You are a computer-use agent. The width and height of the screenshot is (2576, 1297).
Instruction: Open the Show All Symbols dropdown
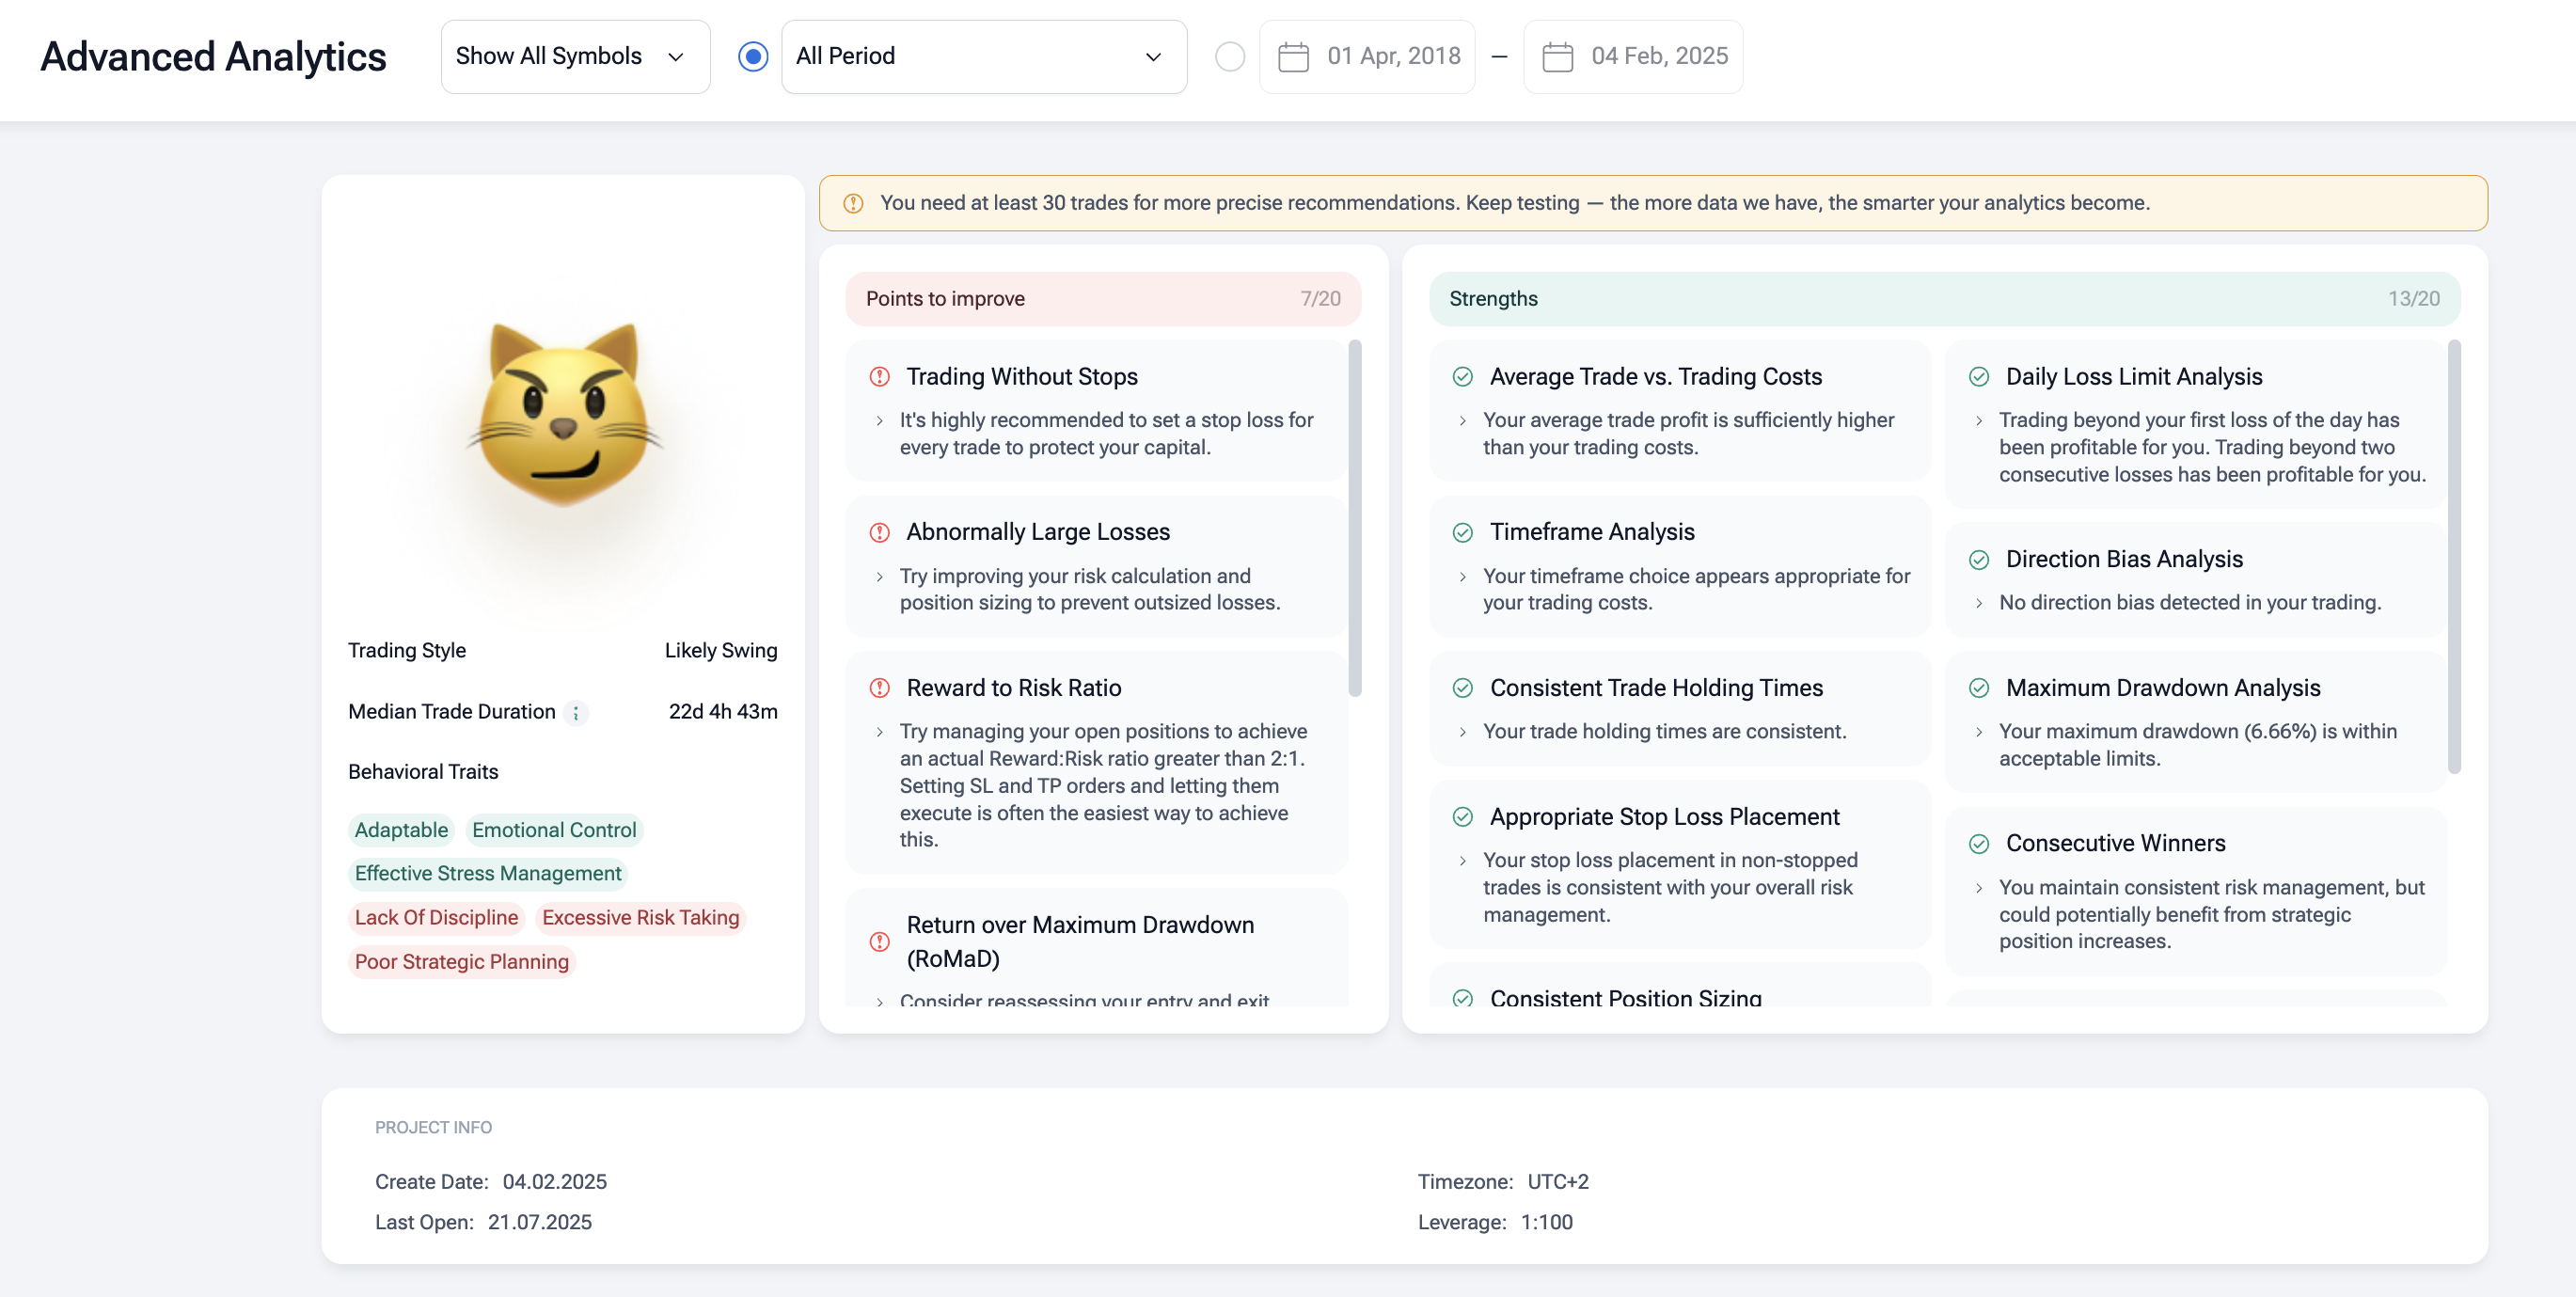coord(575,57)
